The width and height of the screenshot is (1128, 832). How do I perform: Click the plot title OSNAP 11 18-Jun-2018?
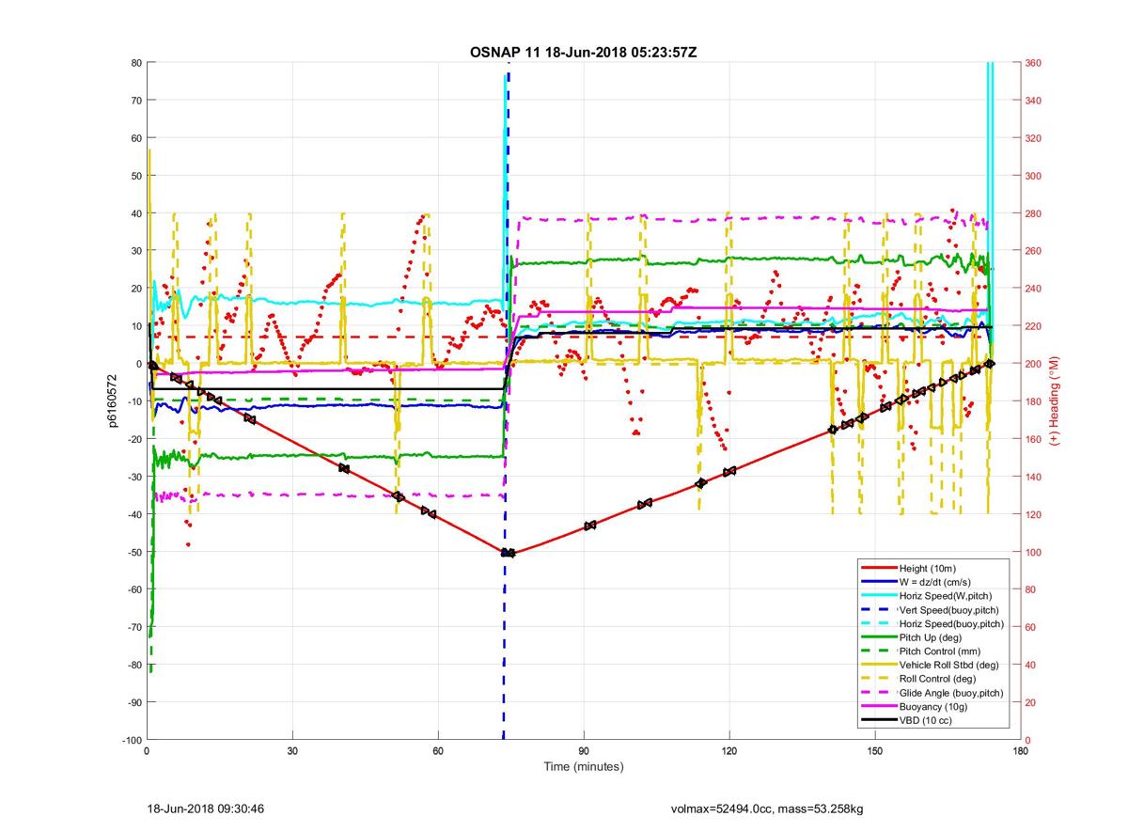click(583, 52)
